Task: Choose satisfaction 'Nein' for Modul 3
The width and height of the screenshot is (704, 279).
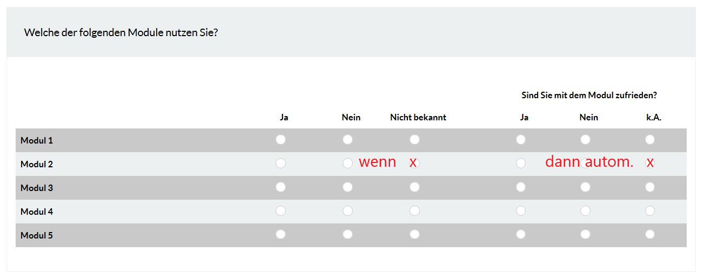Action: point(585,187)
